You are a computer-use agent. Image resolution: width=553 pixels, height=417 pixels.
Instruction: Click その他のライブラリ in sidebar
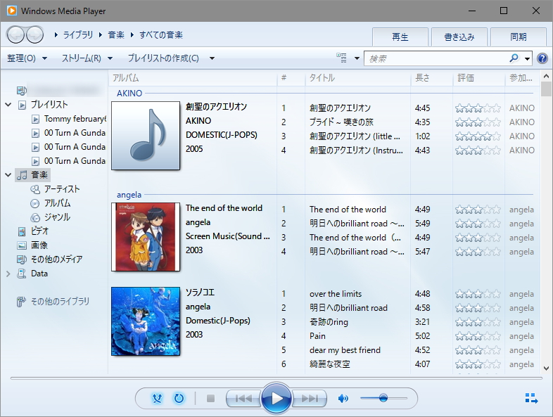(x=60, y=302)
